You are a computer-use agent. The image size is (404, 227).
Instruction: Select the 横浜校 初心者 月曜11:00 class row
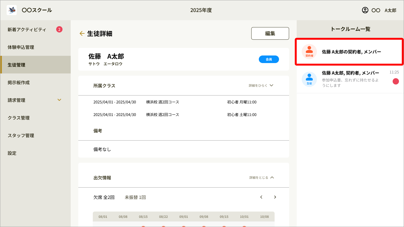[x=183, y=102]
